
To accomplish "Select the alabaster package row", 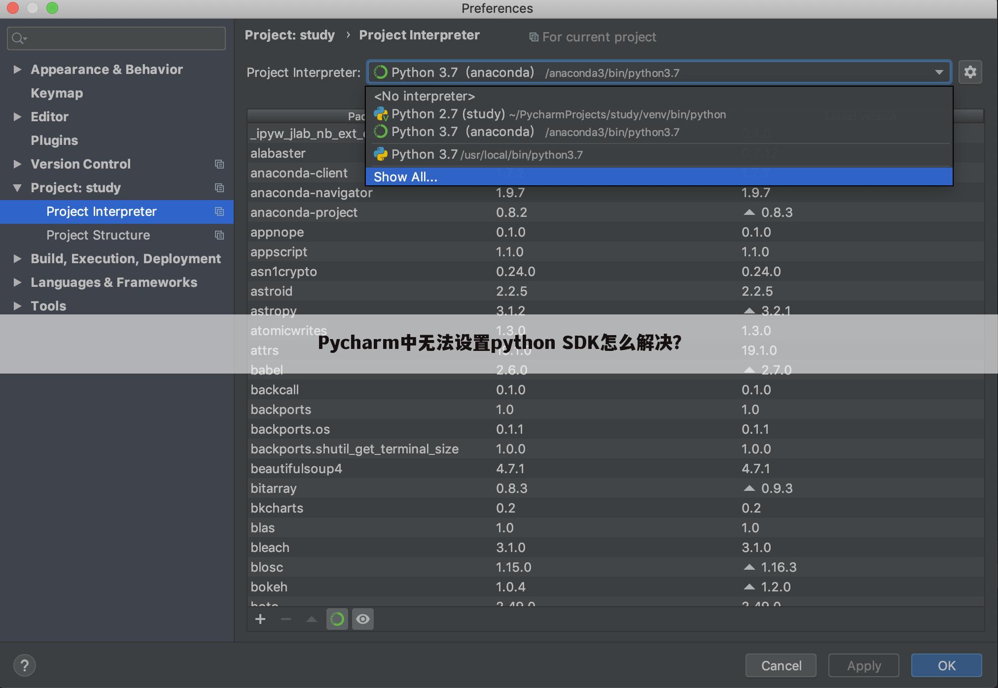I will [306, 153].
